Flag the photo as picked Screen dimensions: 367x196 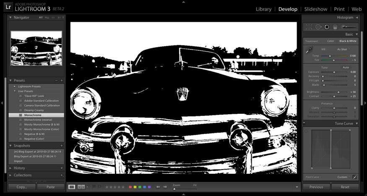[94, 187]
